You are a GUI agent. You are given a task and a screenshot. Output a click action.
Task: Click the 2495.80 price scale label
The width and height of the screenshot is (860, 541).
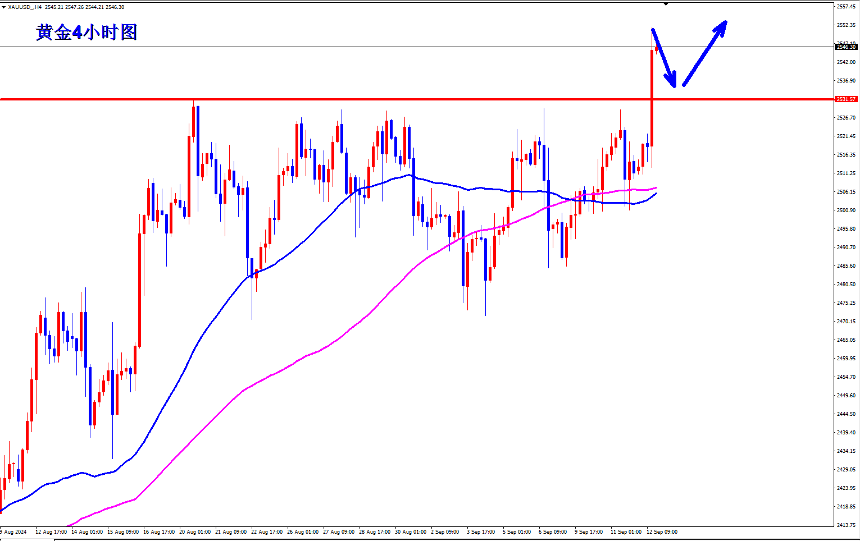point(846,229)
